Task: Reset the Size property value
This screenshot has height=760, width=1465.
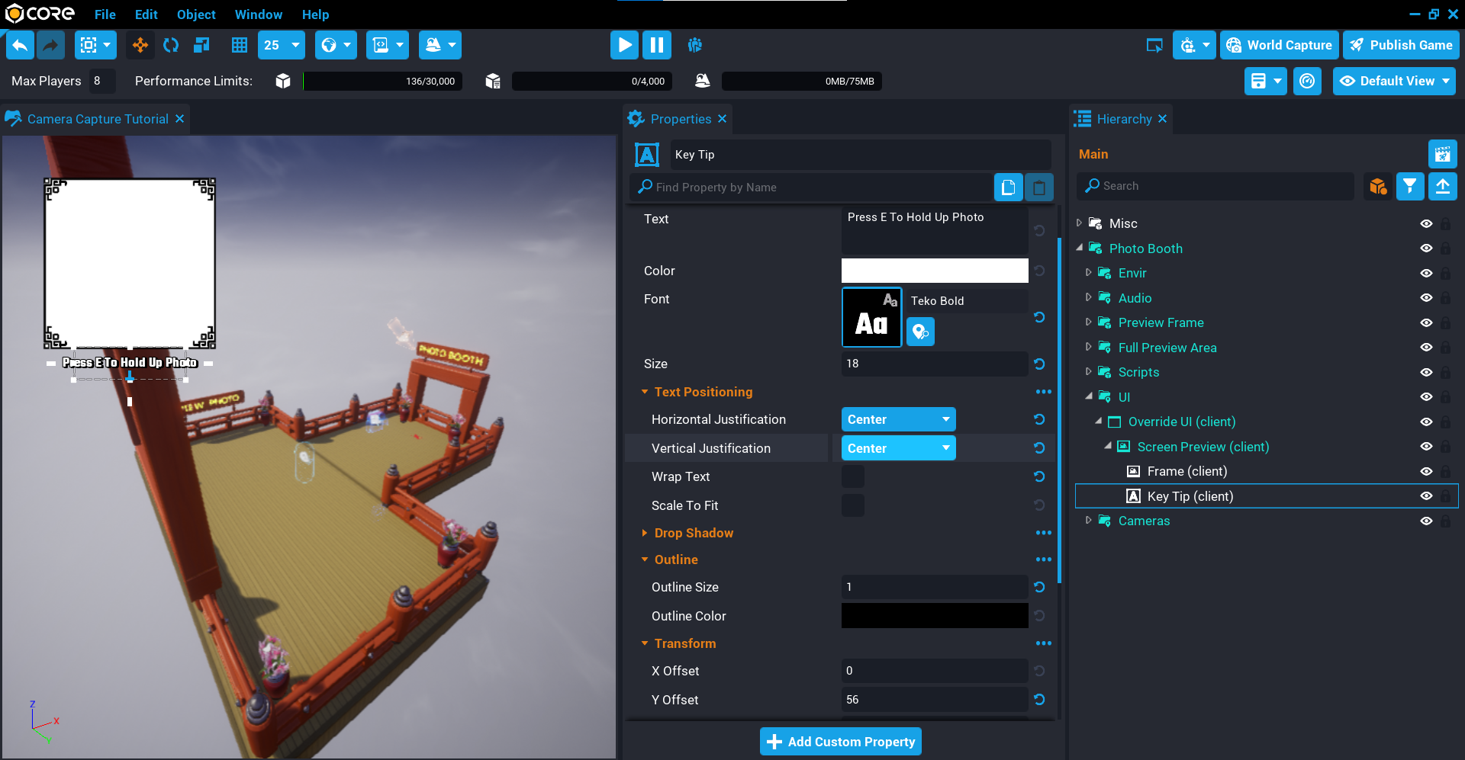Action: coord(1039,364)
